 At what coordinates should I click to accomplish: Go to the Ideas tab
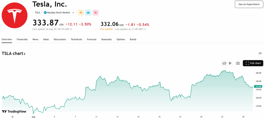46,39
